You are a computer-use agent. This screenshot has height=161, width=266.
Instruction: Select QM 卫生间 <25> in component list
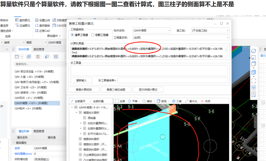pyautogui.click(x=31, y=87)
